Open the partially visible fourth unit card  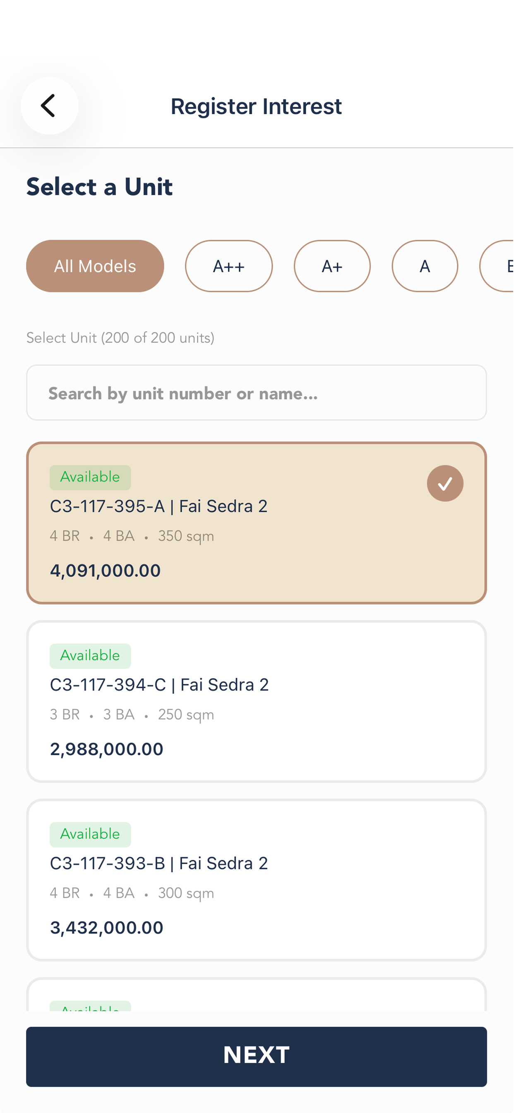(257, 995)
